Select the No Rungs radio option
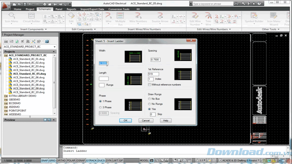This screenshot has height=164, width=292. (149, 104)
